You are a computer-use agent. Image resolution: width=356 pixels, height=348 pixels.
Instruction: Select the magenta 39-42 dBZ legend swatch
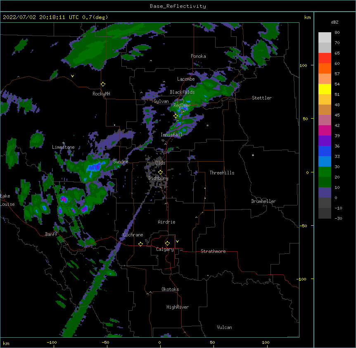(x=325, y=130)
